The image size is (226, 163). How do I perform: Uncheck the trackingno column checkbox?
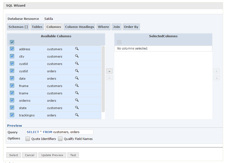pos(12,115)
